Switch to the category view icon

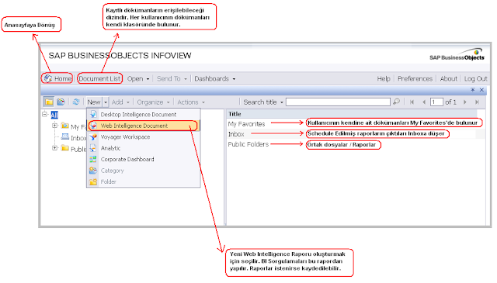point(61,102)
